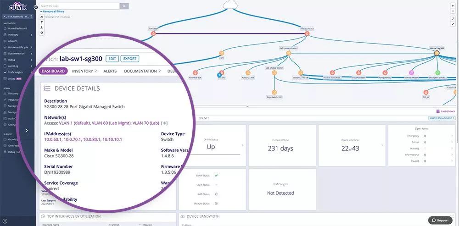Switch to the Alerts tab

[110, 71]
